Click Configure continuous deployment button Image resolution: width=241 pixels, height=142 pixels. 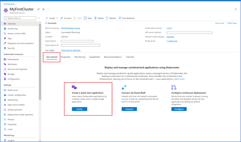(179, 109)
